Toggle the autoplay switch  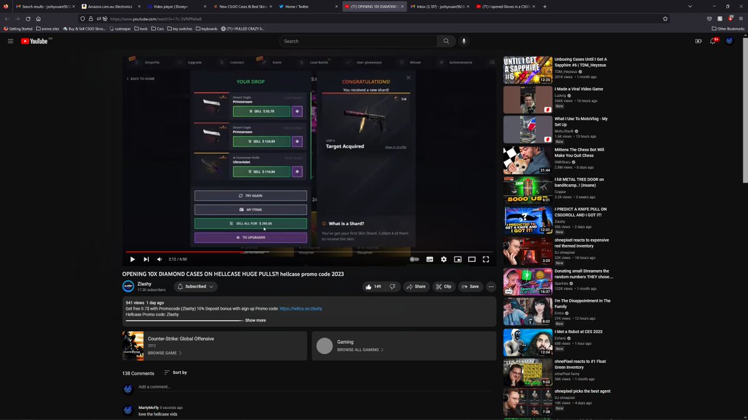[415, 259]
